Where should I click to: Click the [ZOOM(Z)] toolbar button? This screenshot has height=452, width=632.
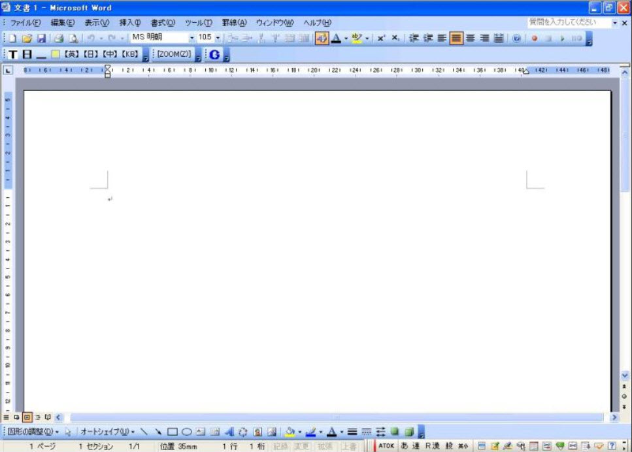point(174,54)
